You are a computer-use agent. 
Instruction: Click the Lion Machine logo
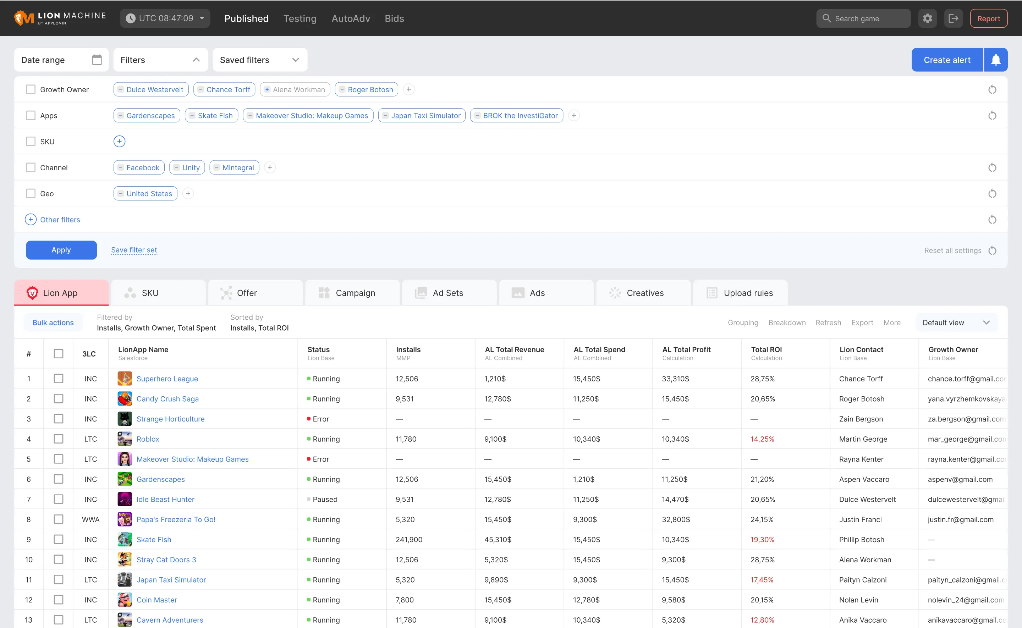[60, 18]
